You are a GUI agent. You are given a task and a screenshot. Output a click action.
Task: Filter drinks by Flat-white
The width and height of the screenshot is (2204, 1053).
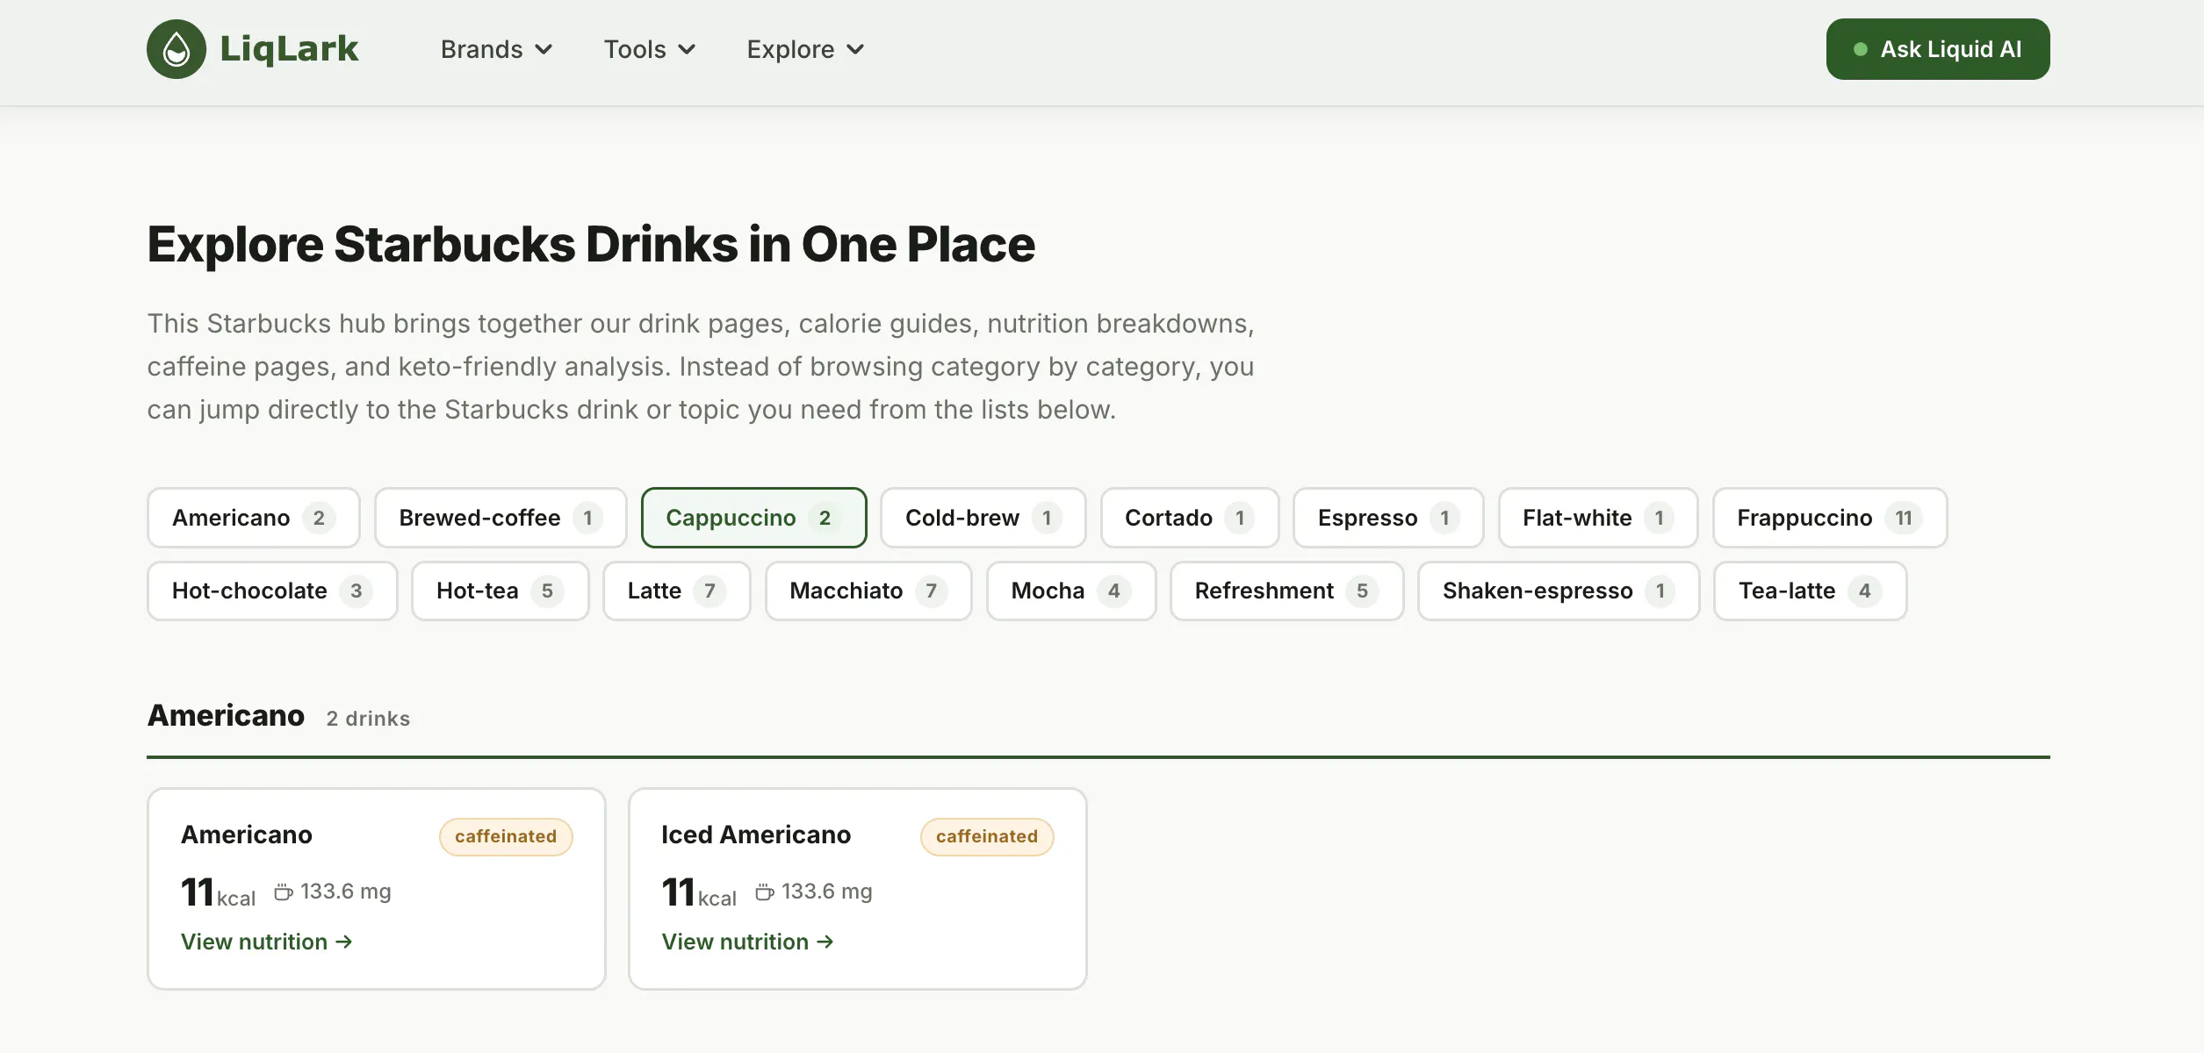point(1598,518)
